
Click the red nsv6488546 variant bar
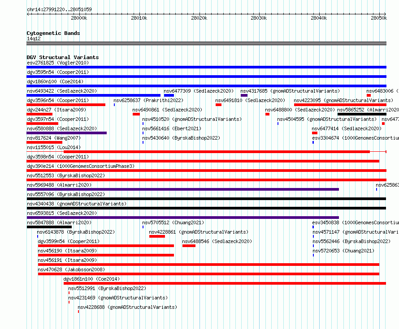point(189,246)
